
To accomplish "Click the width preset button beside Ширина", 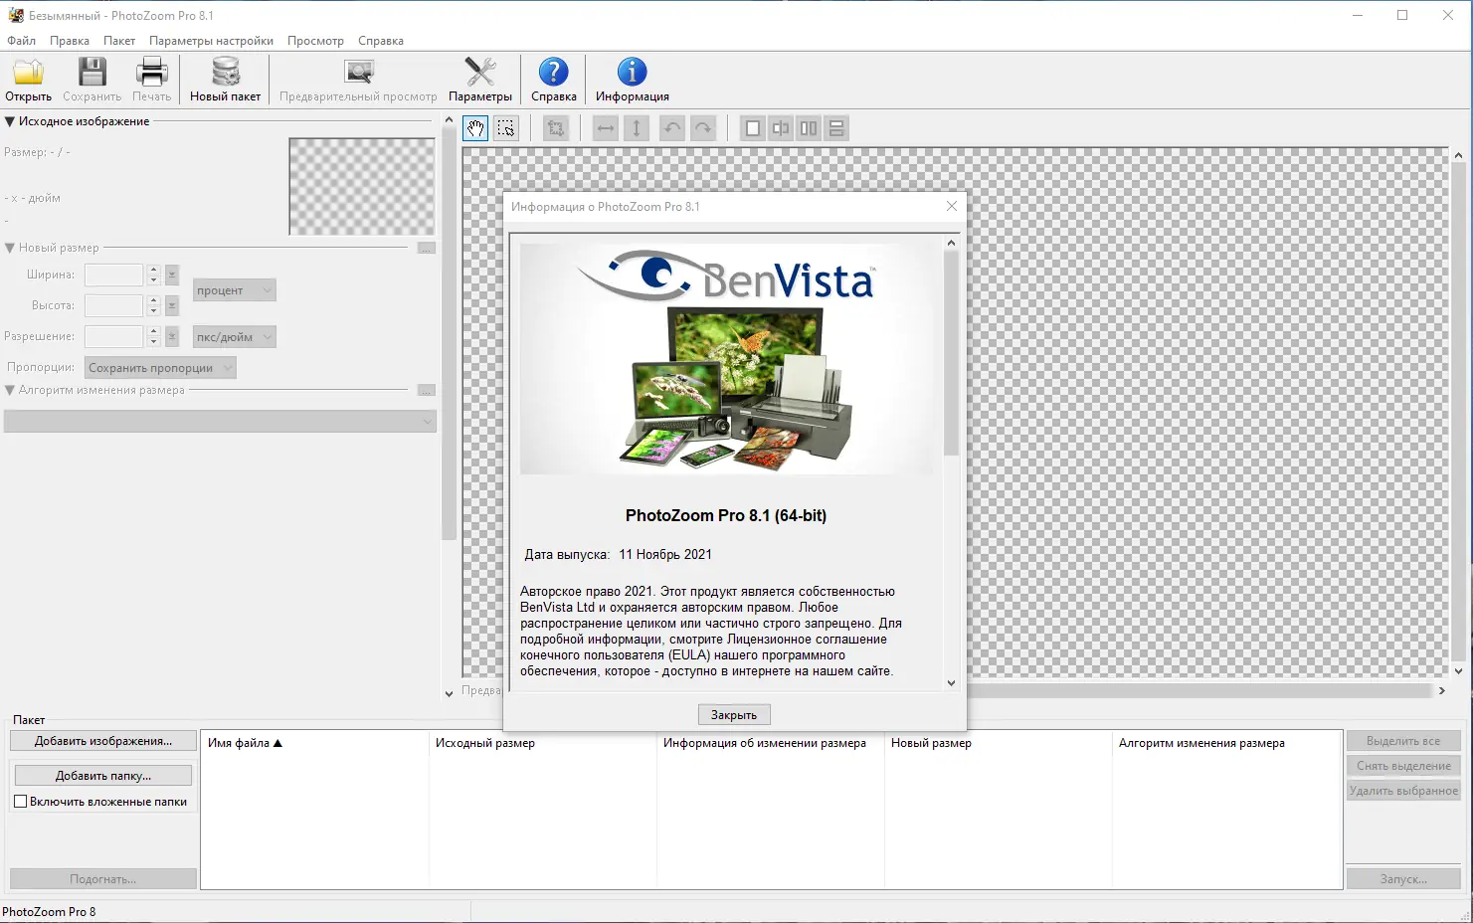I will pos(172,275).
